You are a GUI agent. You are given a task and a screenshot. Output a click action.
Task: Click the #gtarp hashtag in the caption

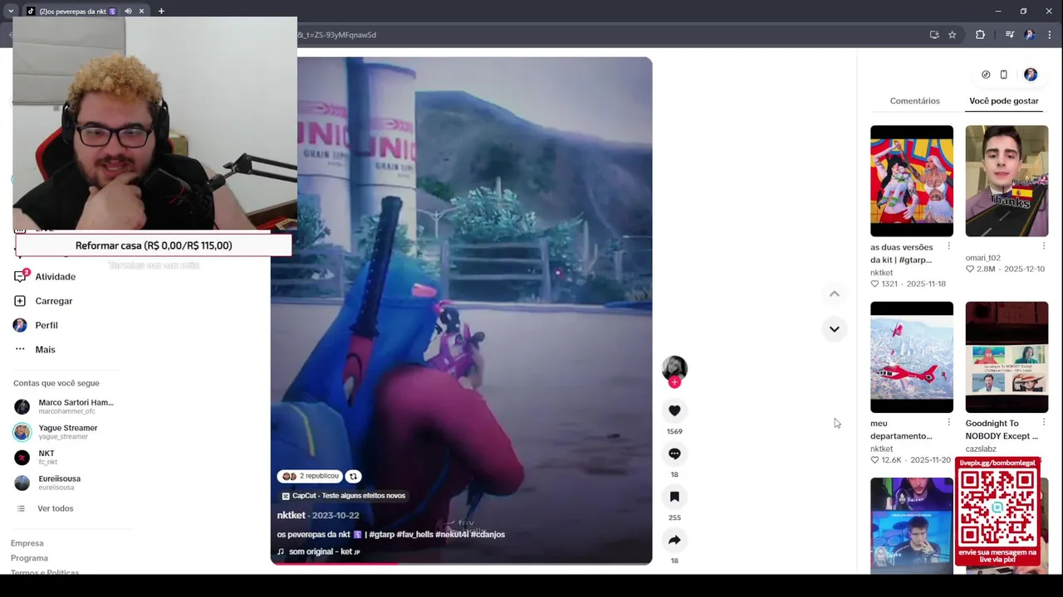coord(381,535)
